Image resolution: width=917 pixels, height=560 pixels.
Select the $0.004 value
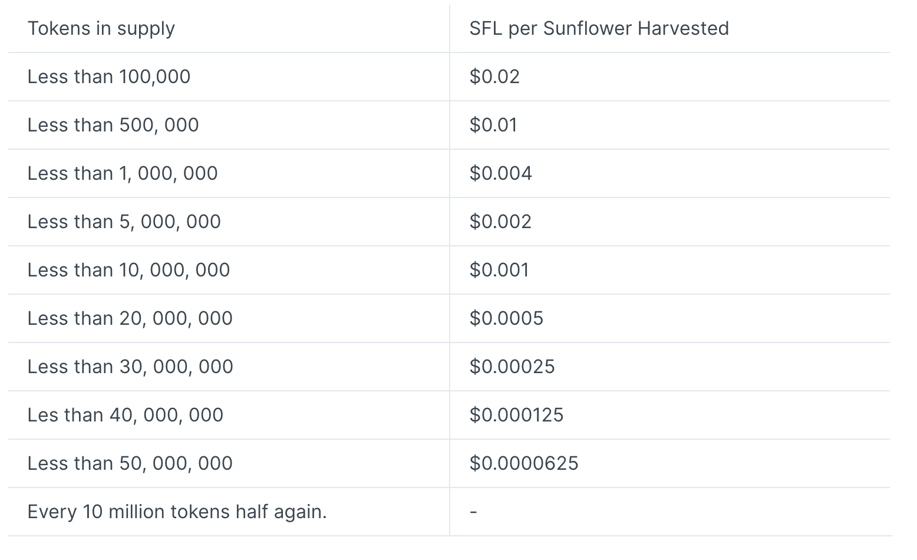(x=500, y=173)
